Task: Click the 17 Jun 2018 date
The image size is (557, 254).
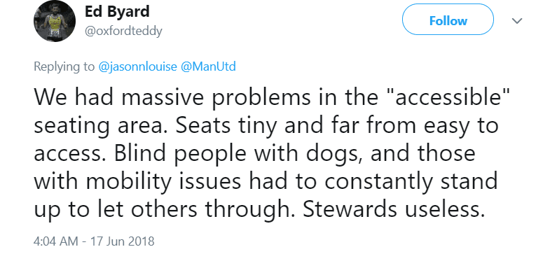Action: 122,241
